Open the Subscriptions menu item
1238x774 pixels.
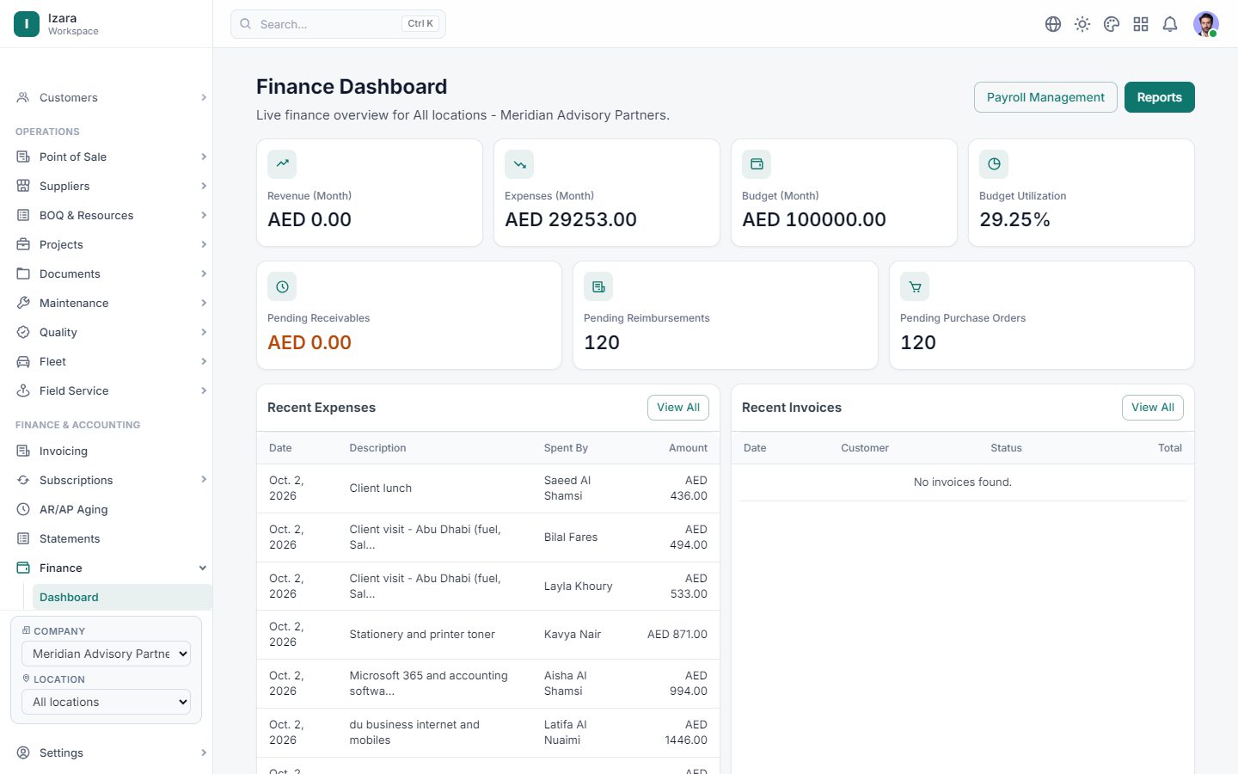[107, 480]
